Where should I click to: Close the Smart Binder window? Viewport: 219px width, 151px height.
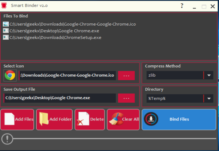coord(212,6)
